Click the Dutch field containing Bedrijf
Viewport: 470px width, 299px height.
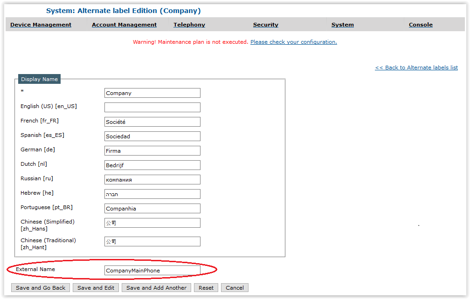pos(152,165)
